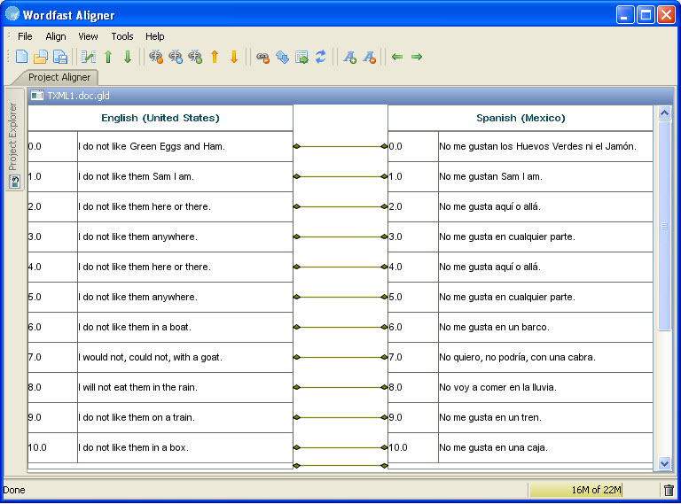This screenshot has height=504, width=681.
Task: Select English segment 'I do not like them Sam I am.'
Action: click(x=136, y=176)
